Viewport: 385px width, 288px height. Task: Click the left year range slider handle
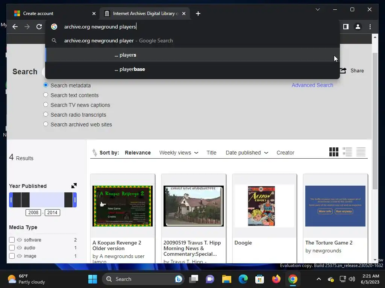[x=11, y=200]
